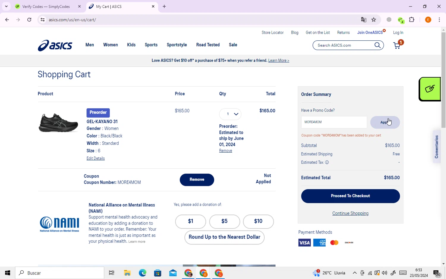
Task: Remove the MORE4MOM coupon
Action: click(197, 180)
